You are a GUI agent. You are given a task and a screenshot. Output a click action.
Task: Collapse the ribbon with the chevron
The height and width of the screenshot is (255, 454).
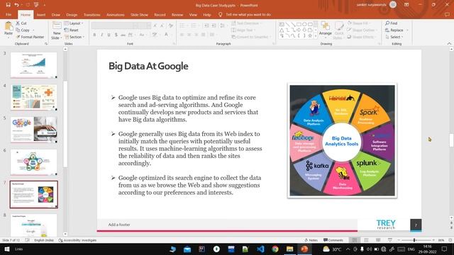[x=449, y=44]
